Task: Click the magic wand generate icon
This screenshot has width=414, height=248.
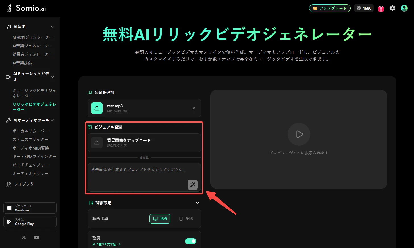Action: click(193, 184)
